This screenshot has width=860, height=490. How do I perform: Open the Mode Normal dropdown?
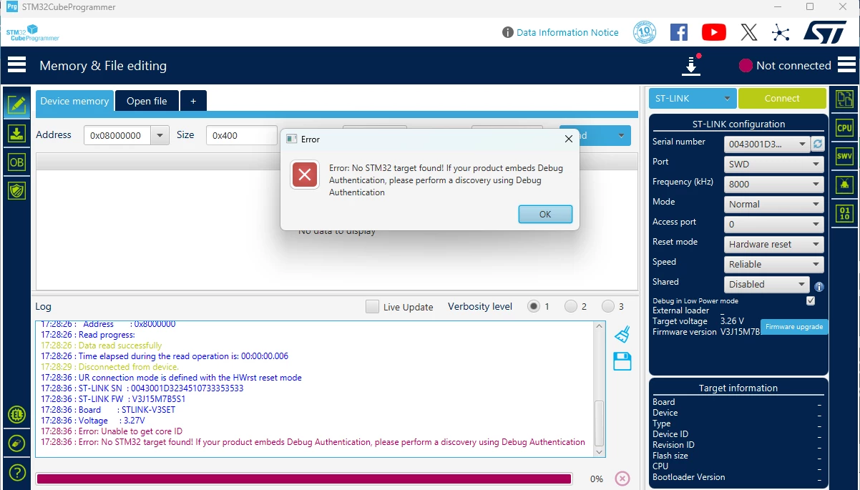click(x=773, y=204)
